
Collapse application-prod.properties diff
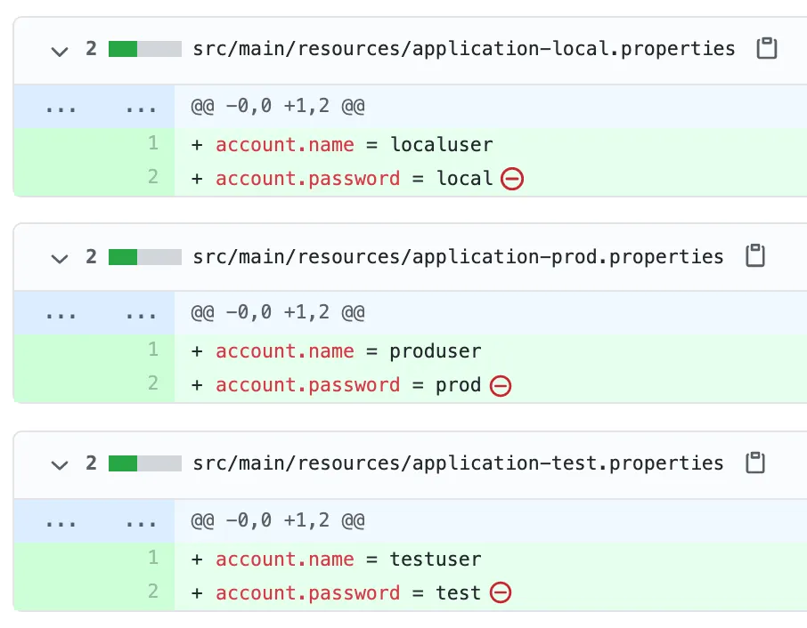click(60, 257)
